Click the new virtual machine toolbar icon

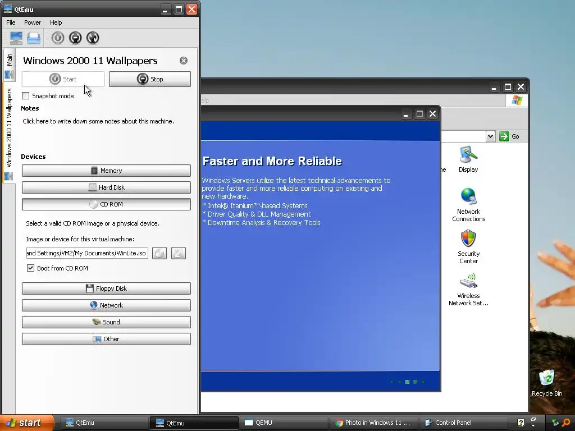point(16,38)
